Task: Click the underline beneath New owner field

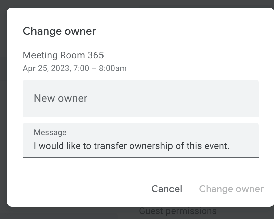Action: click(x=140, y=117)
